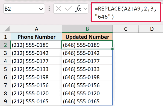Select cell with (212) 555-0156
163x106 pixels.
[36, 85]
